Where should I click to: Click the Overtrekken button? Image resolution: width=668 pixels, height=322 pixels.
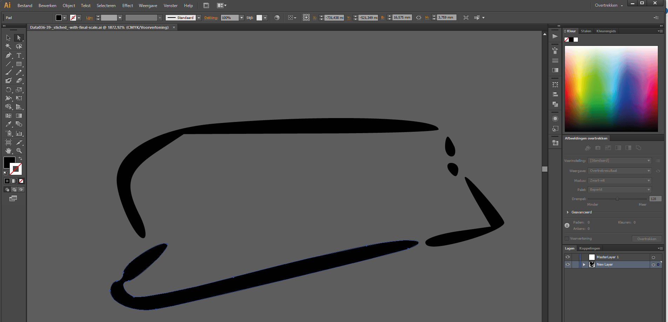pyautogui.click(x=647, y=239)
